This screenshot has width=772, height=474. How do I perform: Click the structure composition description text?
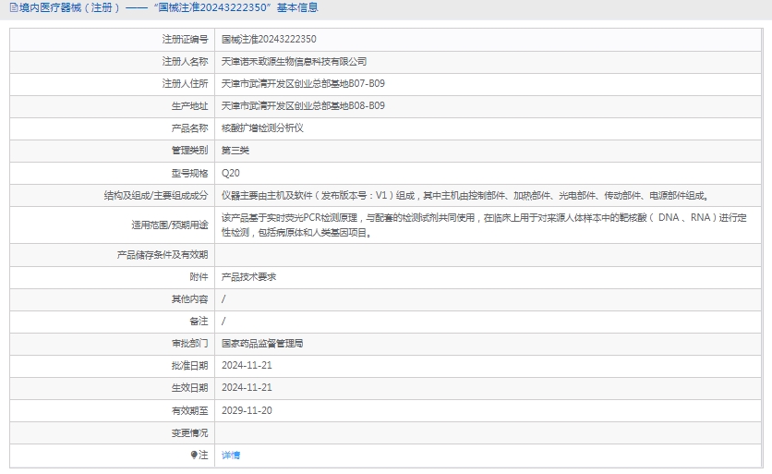(x=464, y=195)
